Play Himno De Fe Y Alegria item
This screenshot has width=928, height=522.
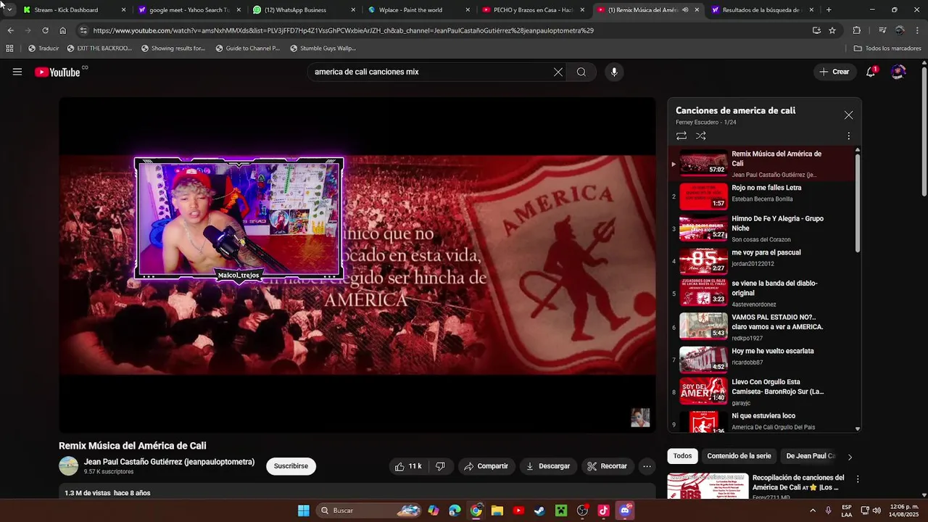[x=763, y=228]
